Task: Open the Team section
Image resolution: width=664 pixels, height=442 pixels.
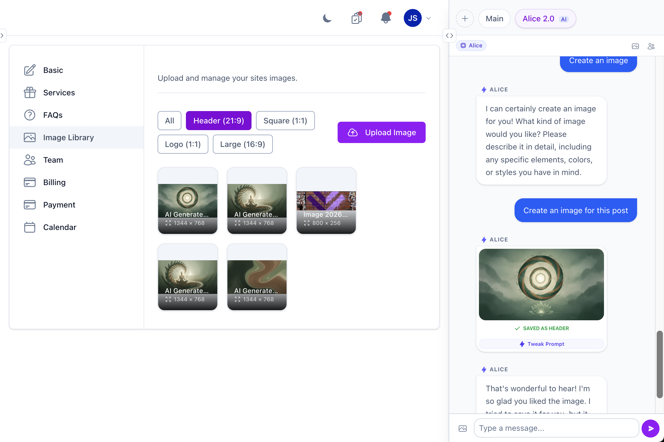Action: coord(77,160)
